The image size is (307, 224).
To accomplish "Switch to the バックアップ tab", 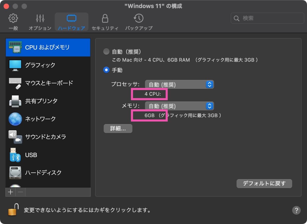I will click(x=138, y=21).
